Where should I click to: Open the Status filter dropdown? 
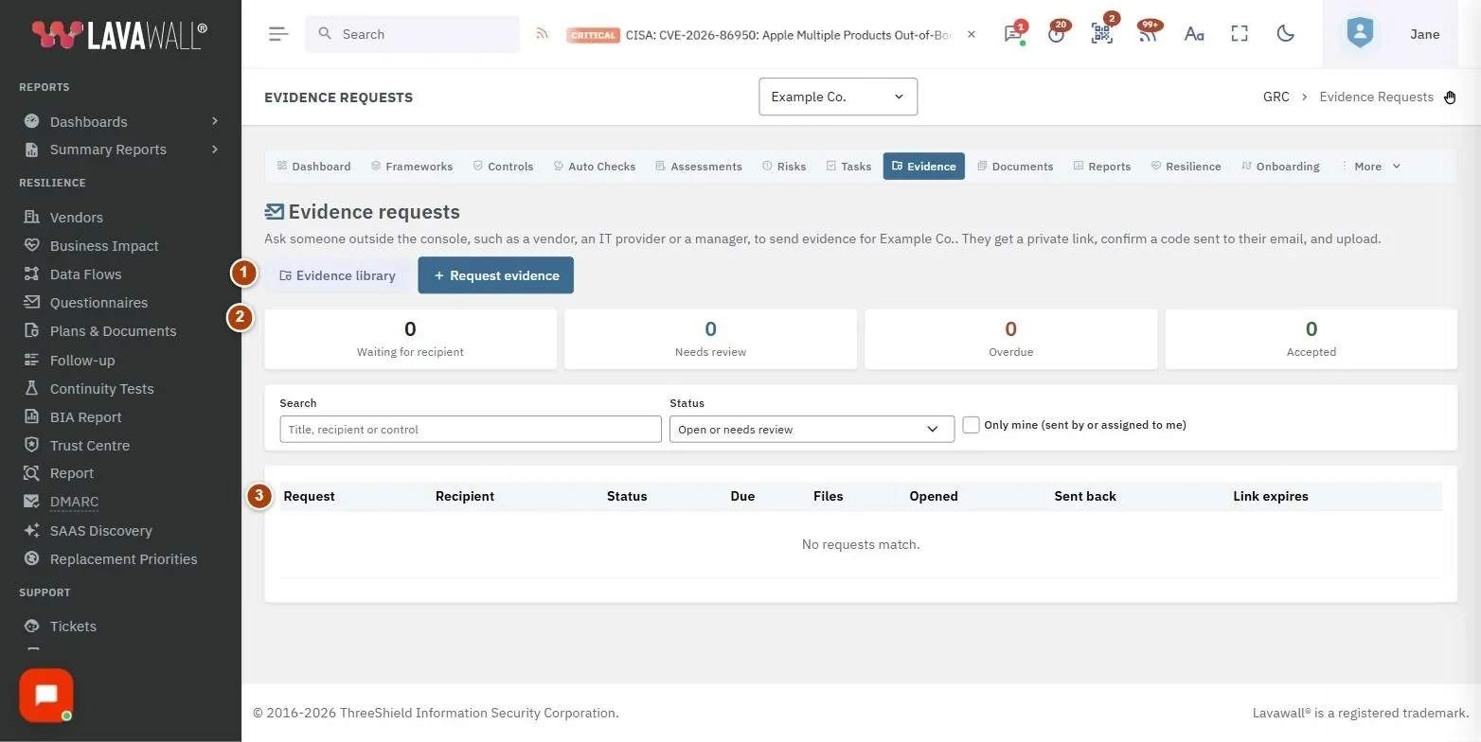pos(812,429)
